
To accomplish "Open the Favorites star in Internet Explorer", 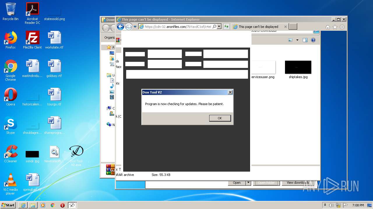I will (335, 27).
